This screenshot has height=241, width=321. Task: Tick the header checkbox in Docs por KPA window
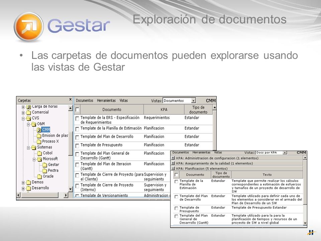pyautogui.click(x=176, y=175)
